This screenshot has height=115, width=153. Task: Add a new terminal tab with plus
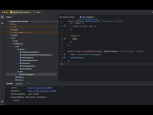pos(27,84)
